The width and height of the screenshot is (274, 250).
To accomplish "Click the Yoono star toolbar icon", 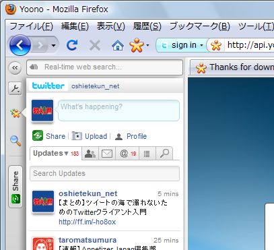I will click(x=137, y=45).
